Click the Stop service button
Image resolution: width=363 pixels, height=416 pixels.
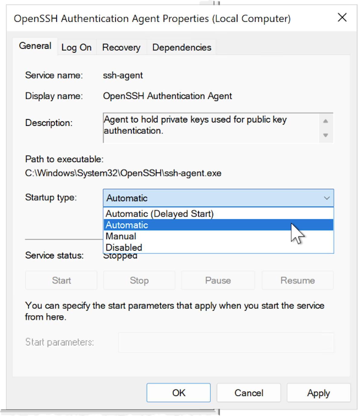(139, 280)
